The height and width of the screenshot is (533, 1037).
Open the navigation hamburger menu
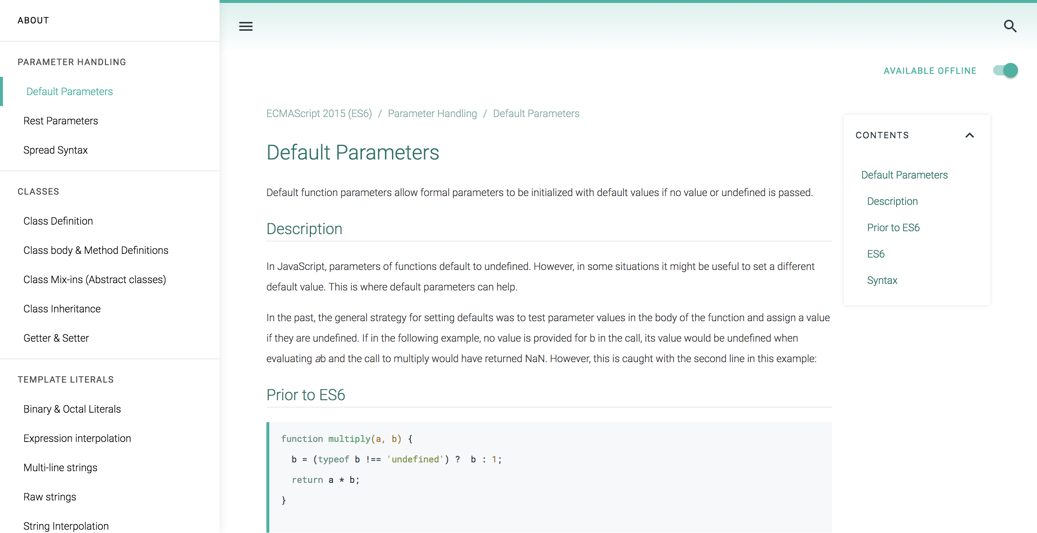coord(246,26)
